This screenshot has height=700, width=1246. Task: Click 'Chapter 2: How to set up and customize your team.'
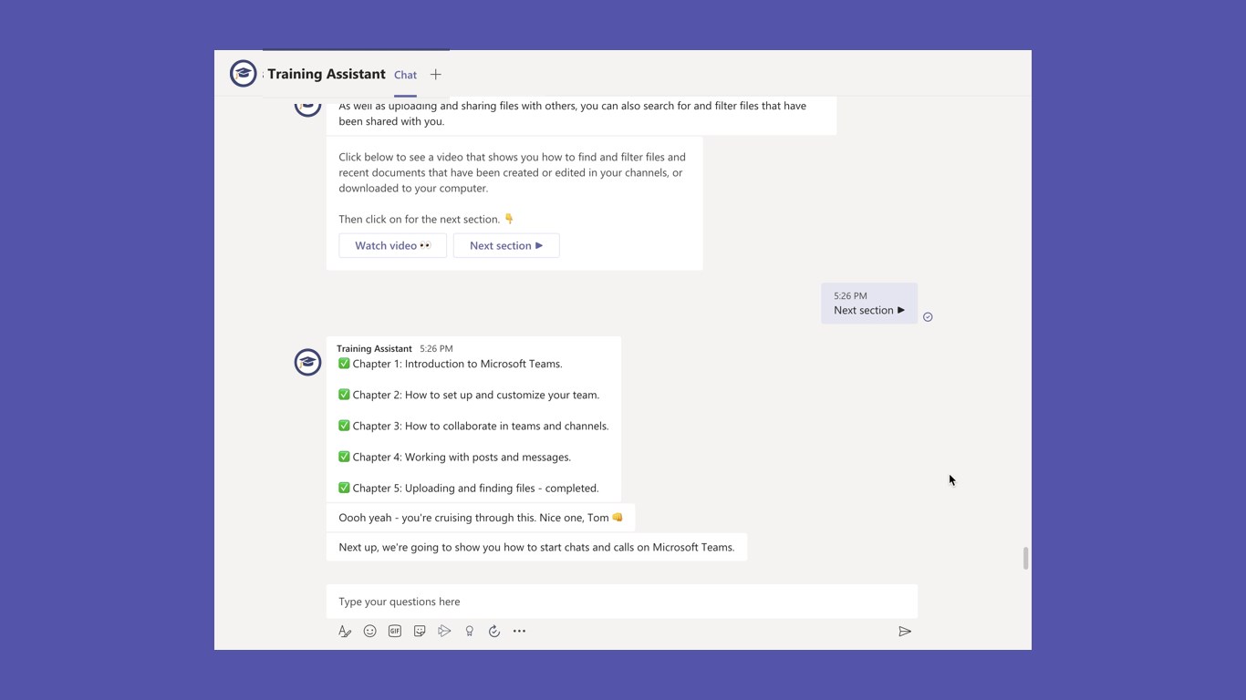tap(469, 395)
